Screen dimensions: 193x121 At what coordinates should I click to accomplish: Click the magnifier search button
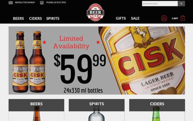(181, 4)
